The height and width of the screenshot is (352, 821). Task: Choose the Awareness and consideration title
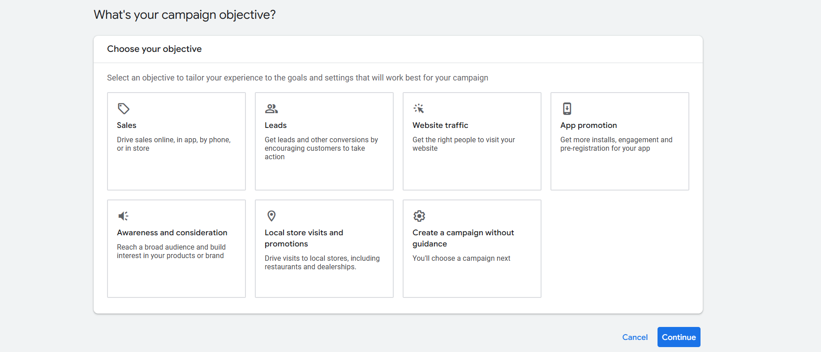(172, 233)
